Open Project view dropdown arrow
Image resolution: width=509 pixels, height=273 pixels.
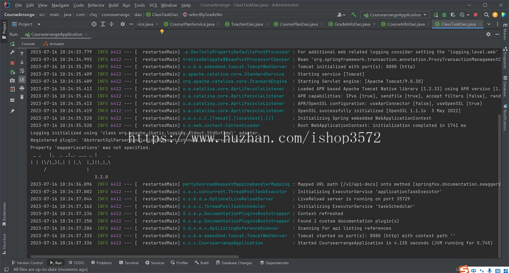pyautogui.click(x=39, y=24)
